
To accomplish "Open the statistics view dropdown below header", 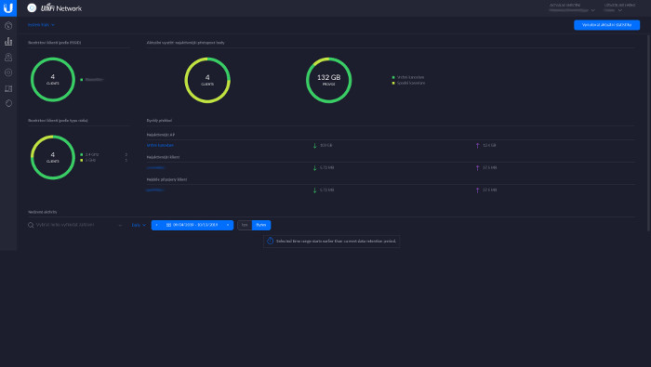I will [x=41, y=25].
